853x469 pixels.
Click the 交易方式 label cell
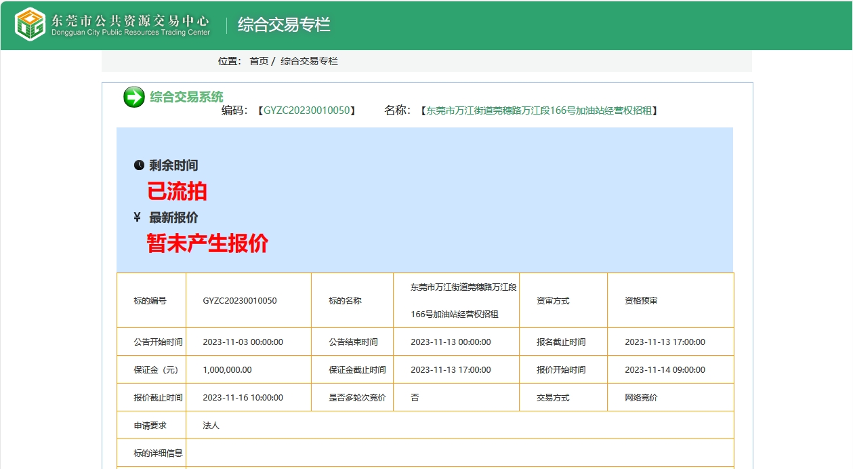(x=563, y=397)
